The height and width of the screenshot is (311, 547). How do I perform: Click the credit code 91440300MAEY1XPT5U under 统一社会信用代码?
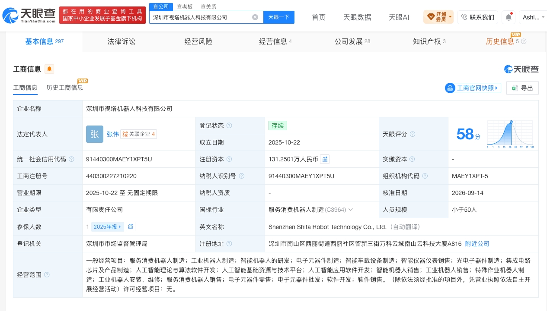click(x=119, y=159)
